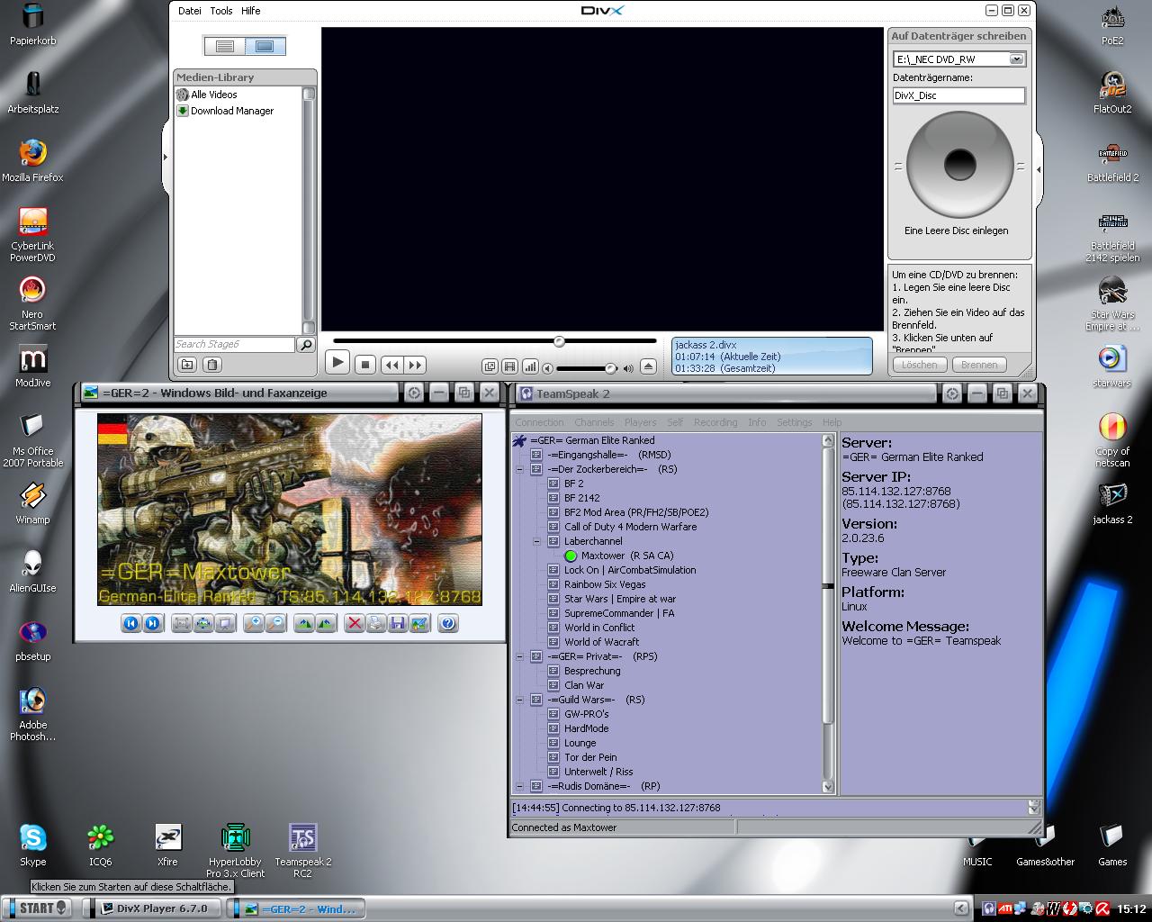Open the E:\ NEC DVD_RW drive dropdown
Image resolution: width=1152 pixels, height=922 pixels.
click(1016, 59)
